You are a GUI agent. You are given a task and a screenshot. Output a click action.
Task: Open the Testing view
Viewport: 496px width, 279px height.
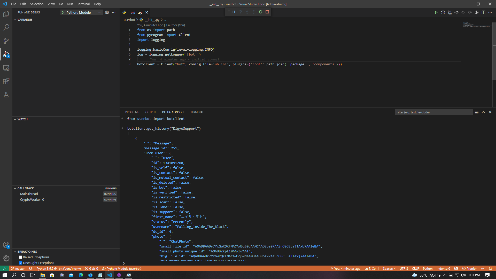(6, 95)
